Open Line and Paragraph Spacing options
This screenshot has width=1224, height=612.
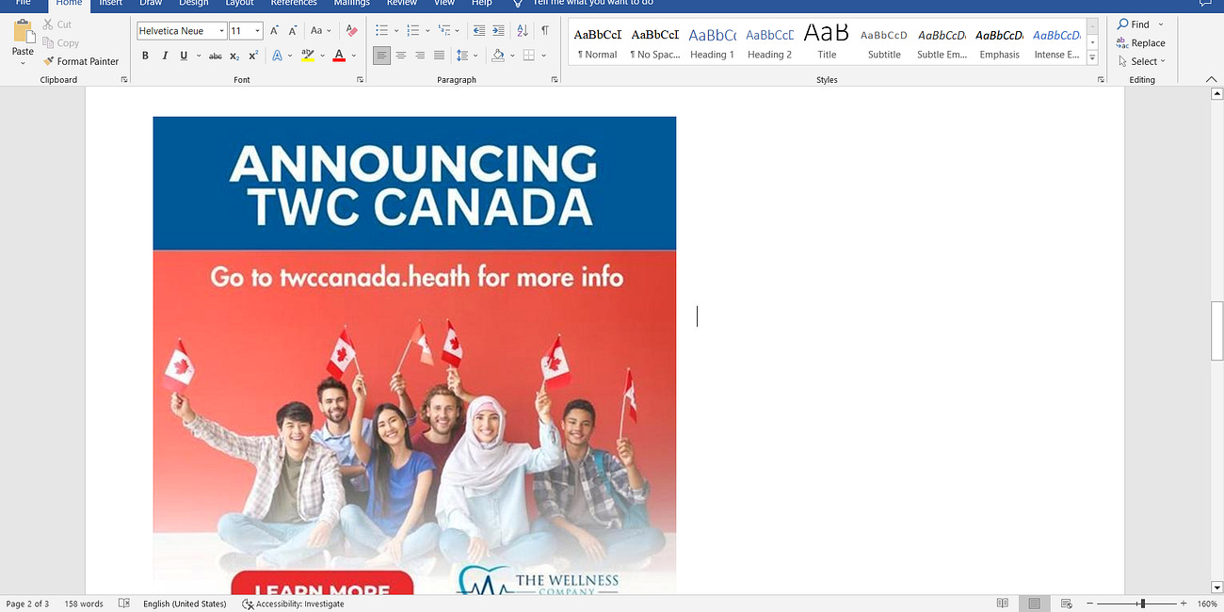click(465, 56)
